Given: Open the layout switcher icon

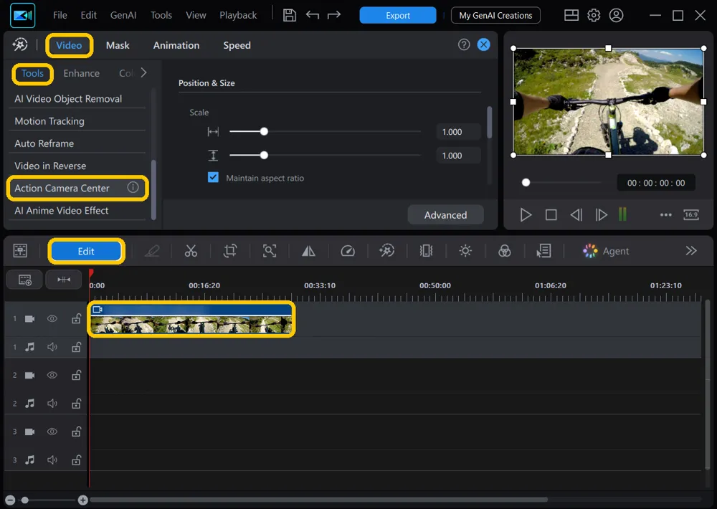Looking at the screenshot, I should point(571,15).
